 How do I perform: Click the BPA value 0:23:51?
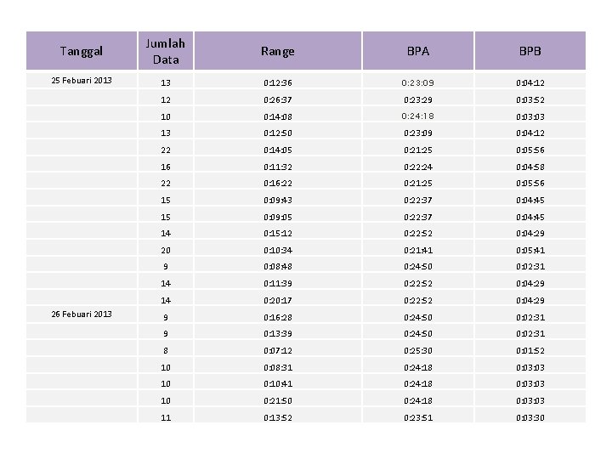(417, 417)
